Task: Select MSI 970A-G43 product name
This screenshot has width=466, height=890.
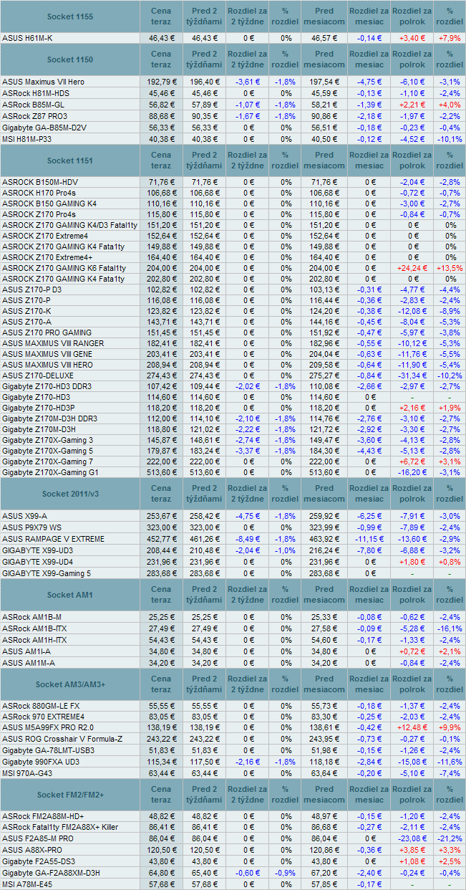Action: 28,773
